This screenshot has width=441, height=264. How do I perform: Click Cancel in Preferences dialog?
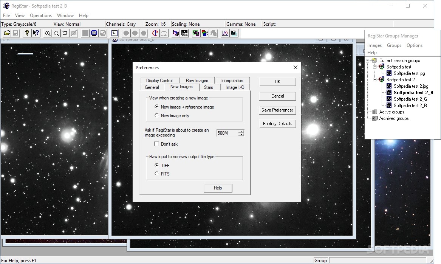(278, 96)
